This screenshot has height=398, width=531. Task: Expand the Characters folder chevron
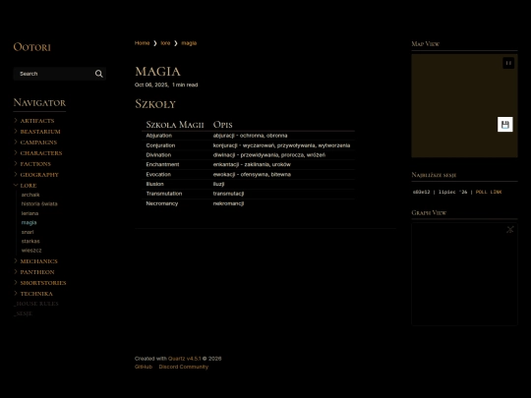coord(16,153)
